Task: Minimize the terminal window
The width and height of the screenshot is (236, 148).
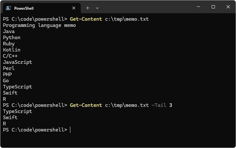Action: click(x=198, y=7)
